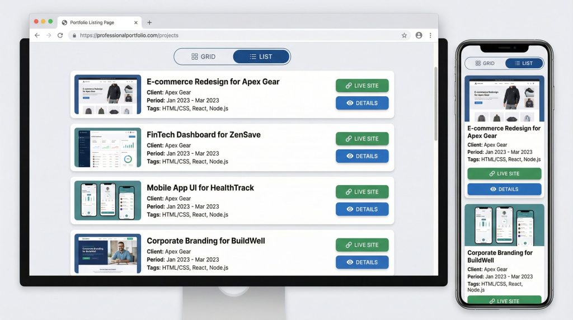Image resolution: width=573 pixels, height=320 pixels.
Task: Click DETAILS for Mobile App UI HealthTrack
Action: [362, 209]
